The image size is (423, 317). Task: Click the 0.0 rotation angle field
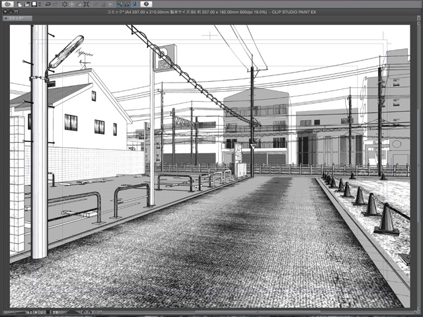56,312
